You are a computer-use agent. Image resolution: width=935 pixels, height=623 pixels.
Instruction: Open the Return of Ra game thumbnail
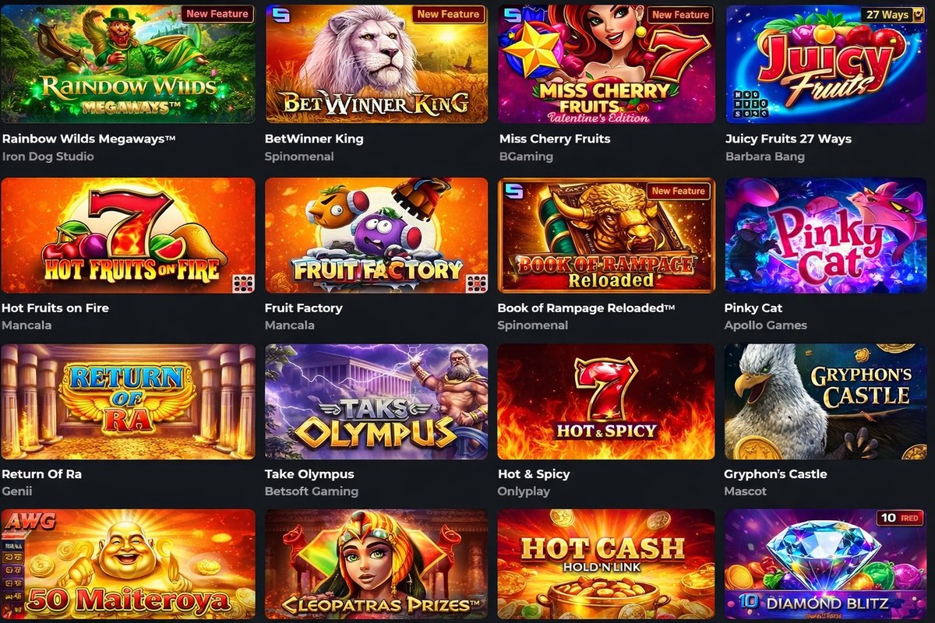(x=128, y=402)
